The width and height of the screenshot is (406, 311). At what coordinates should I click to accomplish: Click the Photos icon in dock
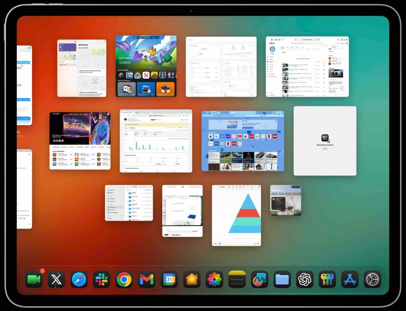214,280
